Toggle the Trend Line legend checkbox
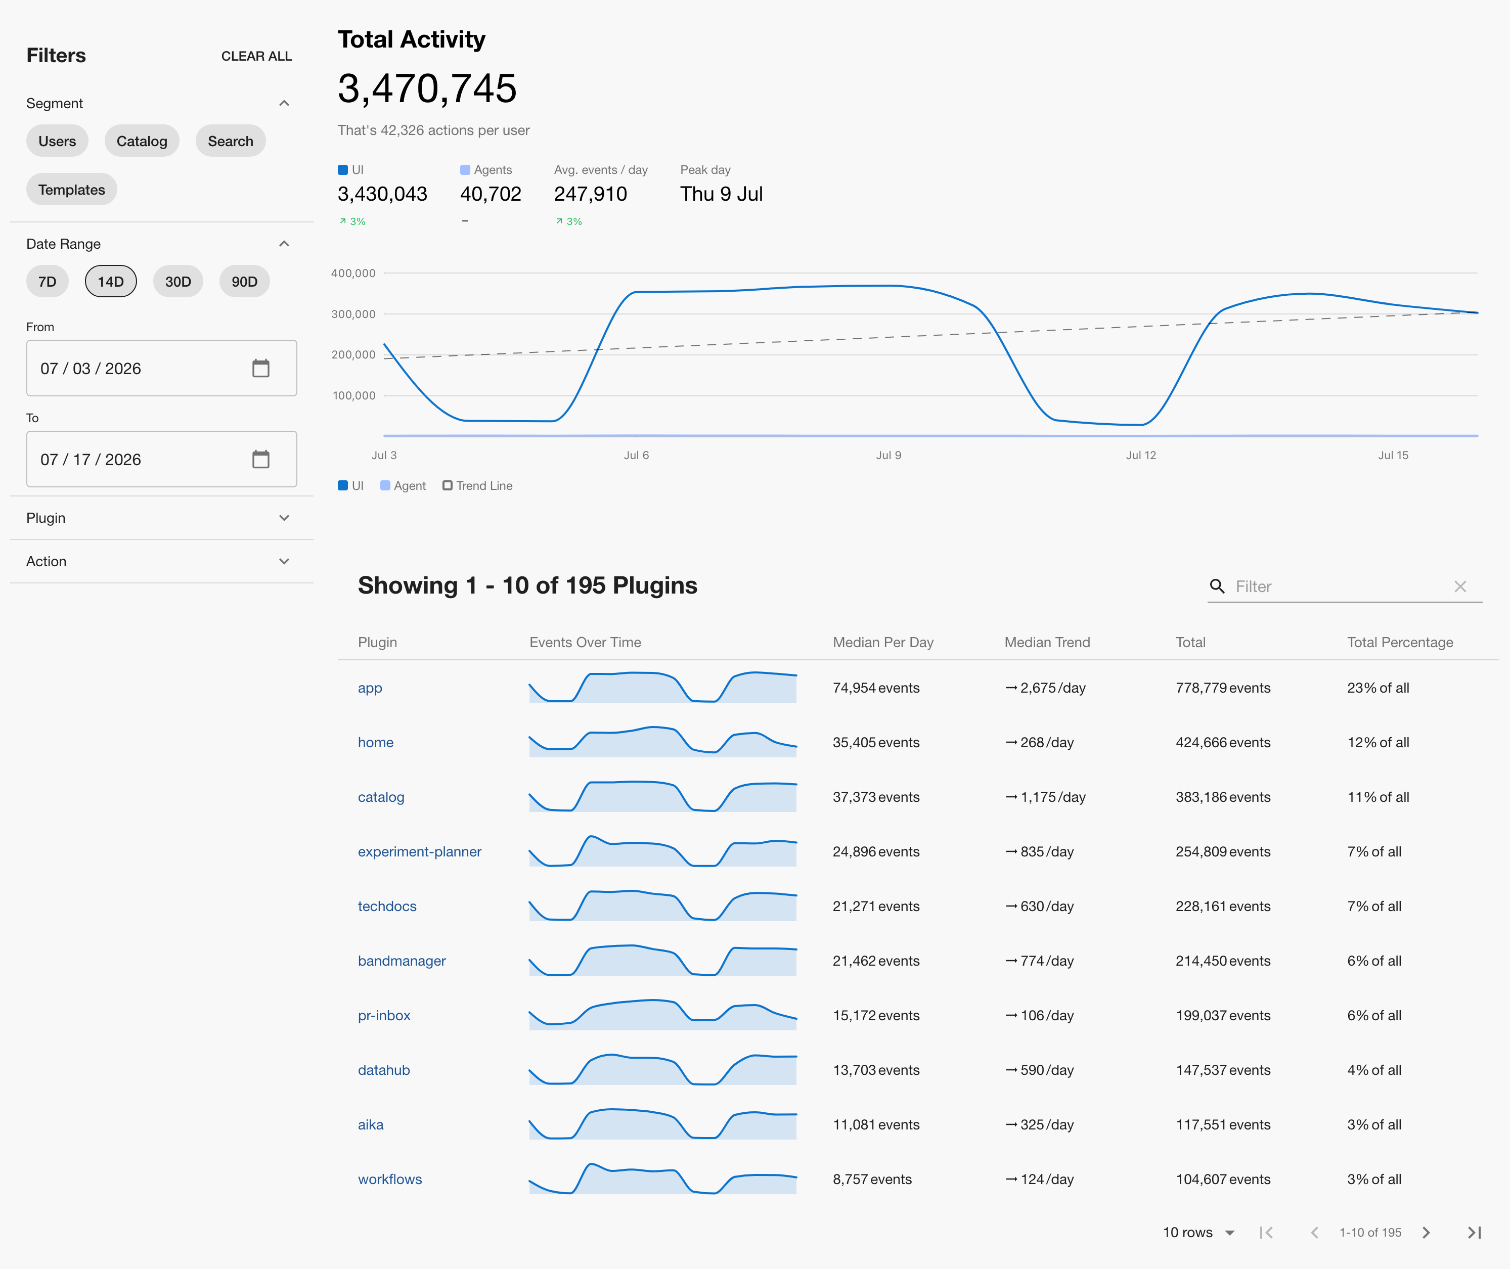The height and width of the screenshot is (1269, 1510). pyautogui.click(x=448, y=485)
